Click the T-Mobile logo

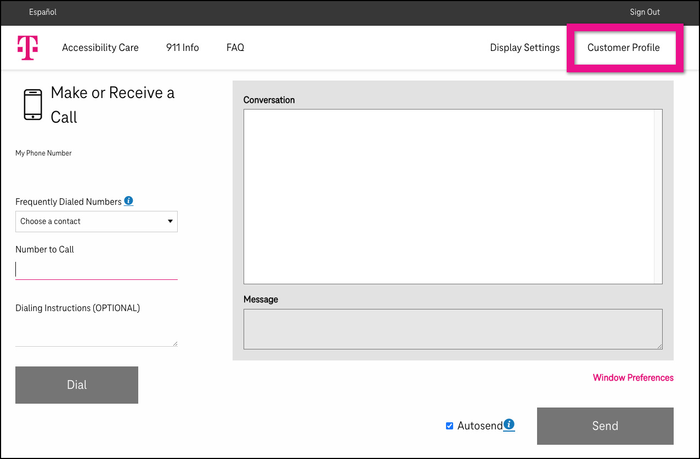point(27,47)
